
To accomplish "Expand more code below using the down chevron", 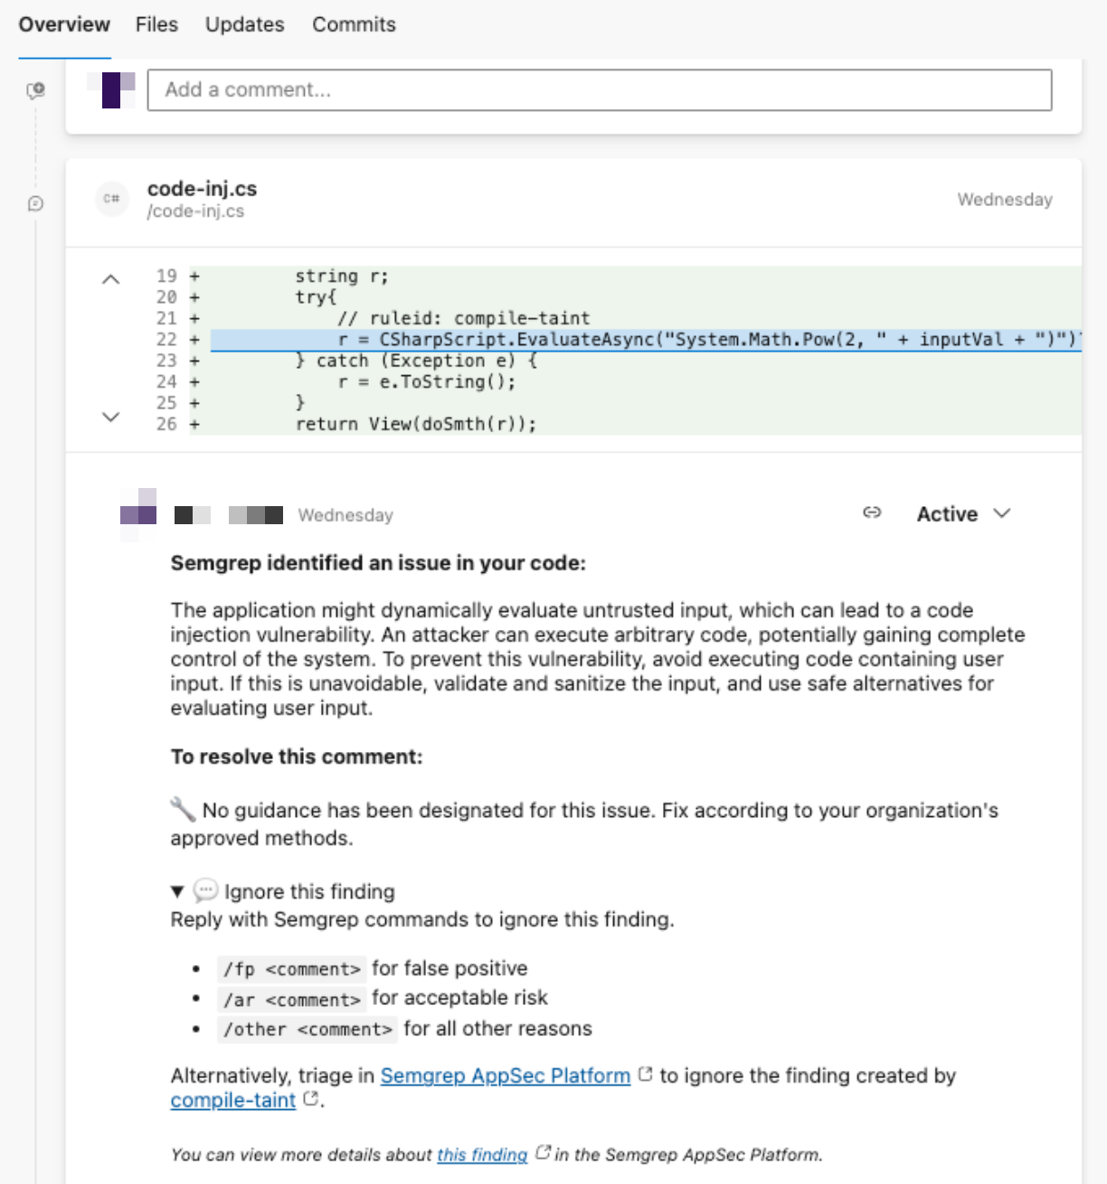I will (110, 416).
